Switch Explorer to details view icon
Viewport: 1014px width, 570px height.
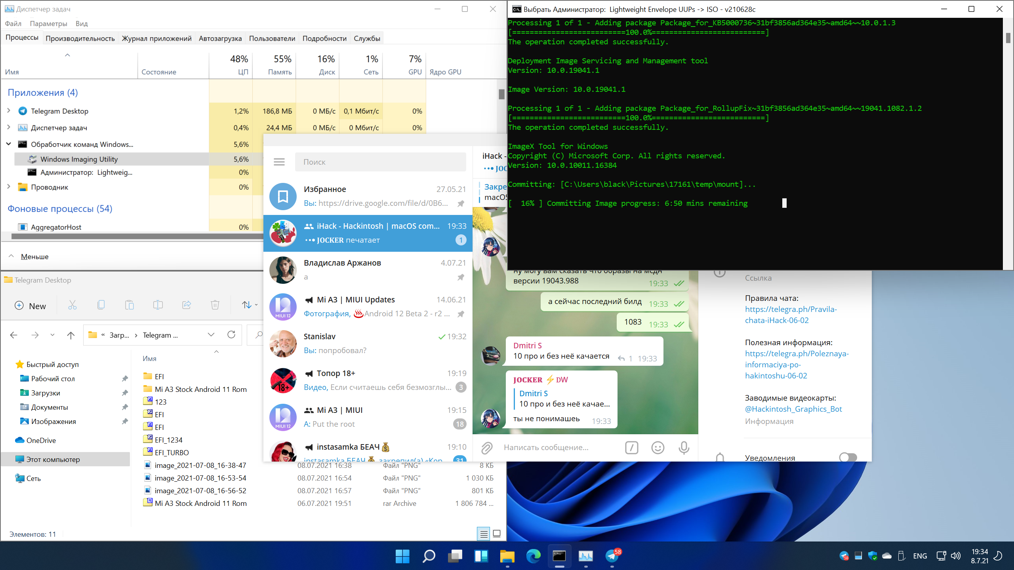coord(484,534)
